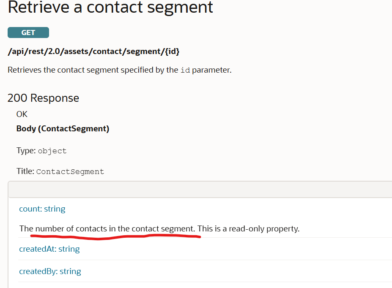Click the 'Type:' label

tap(26, 151)
